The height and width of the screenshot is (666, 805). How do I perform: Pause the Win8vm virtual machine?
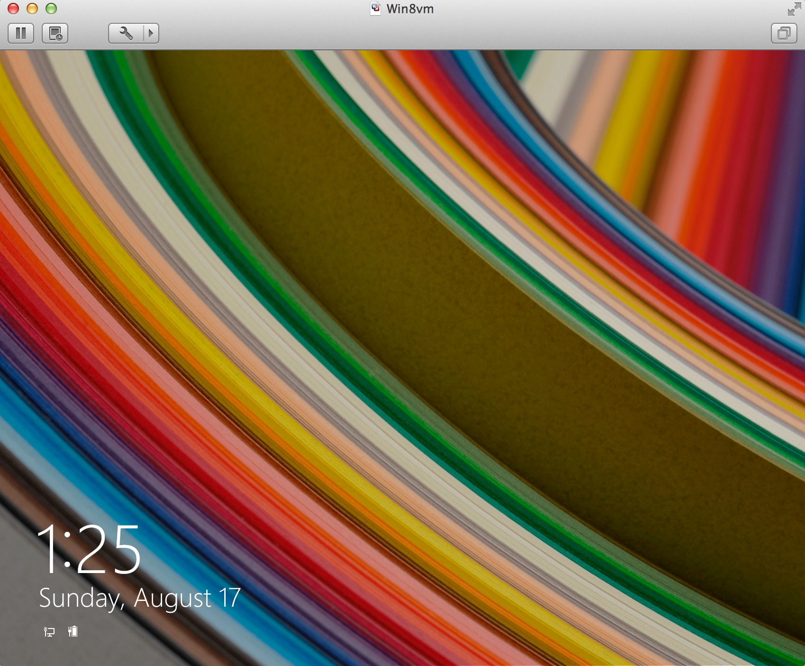[21, 33]
